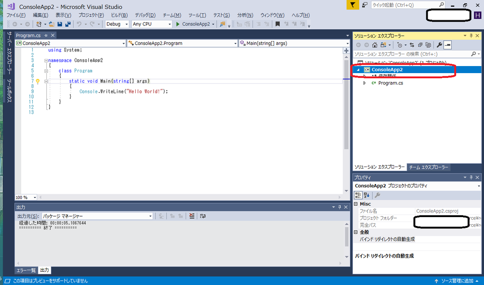Viewport: 484px width, 285px height.
Task: Open the ファイル(F) menu
Action: [16, 15]
